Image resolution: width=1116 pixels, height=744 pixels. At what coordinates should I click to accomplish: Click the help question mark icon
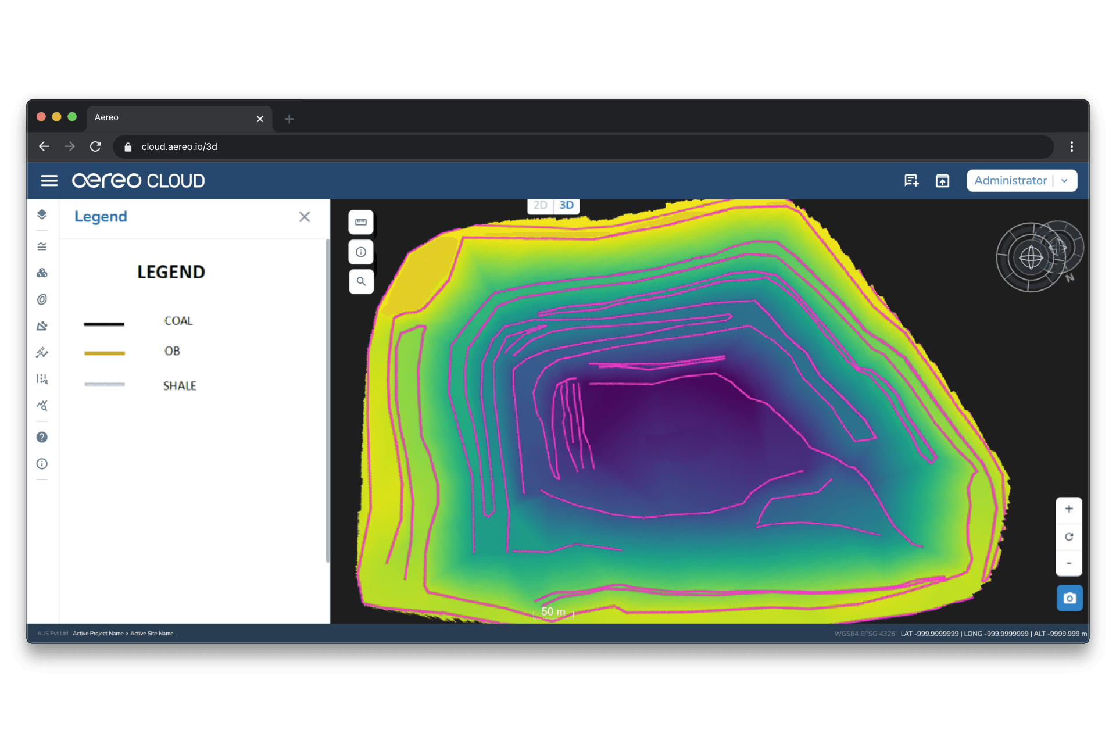click(x=42, y=437)
